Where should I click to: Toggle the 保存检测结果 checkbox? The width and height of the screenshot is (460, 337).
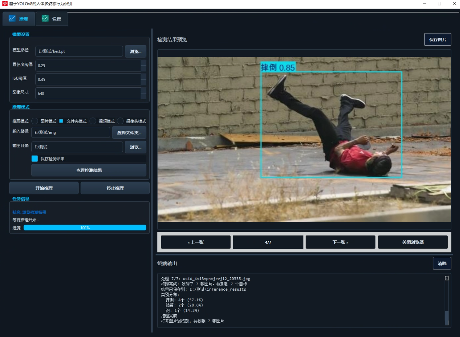click(35, 158)
